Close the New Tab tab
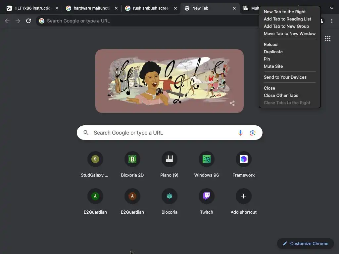This screenshot has width=339, height=254. pos(234,8)
